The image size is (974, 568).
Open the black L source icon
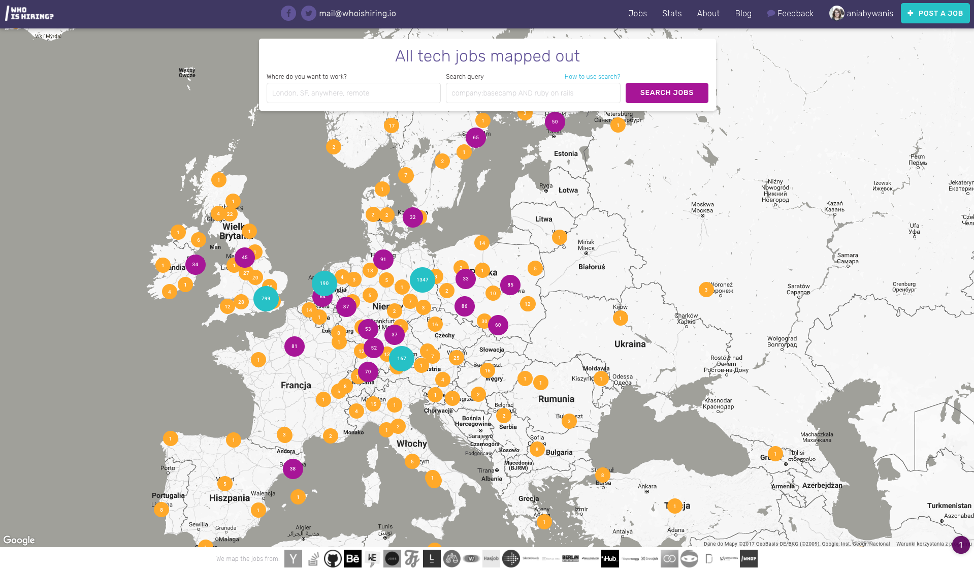(432, 558)
